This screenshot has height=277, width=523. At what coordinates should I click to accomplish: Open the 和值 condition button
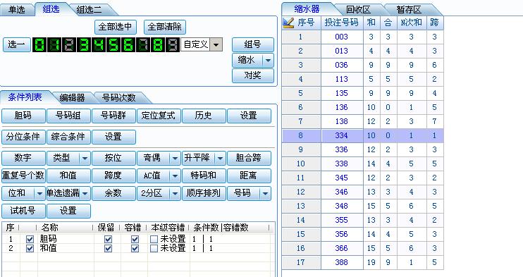click(x=68, y=176)
